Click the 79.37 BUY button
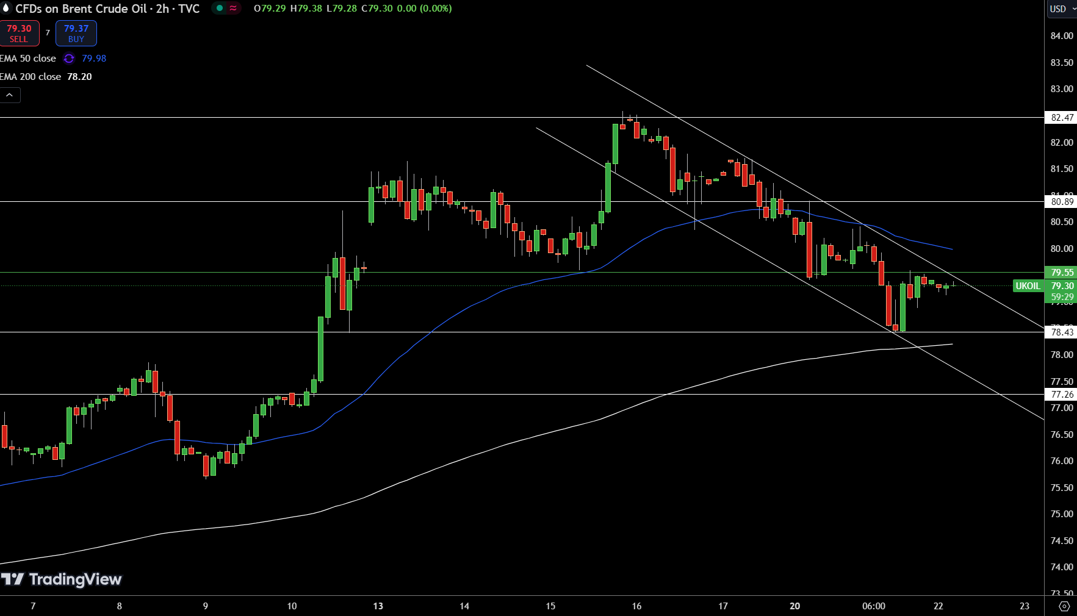 coord(76,34)
